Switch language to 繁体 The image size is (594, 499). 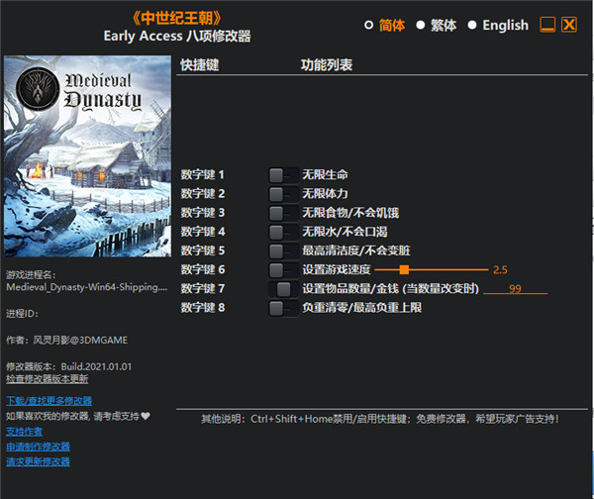(421, 25)
